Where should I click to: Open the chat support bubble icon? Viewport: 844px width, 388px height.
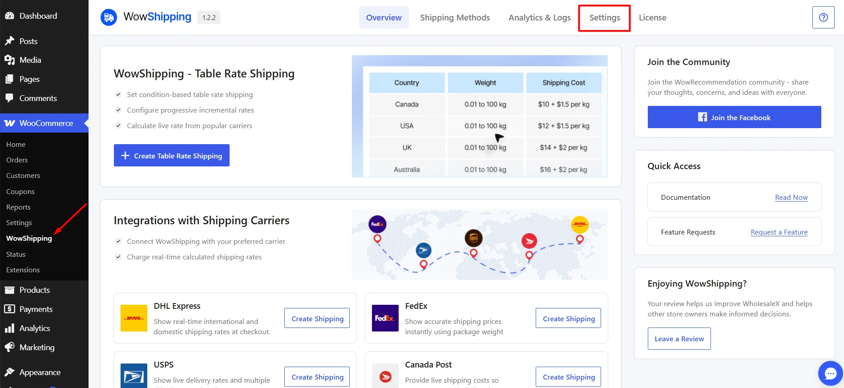pyautogui.click(x=830, y=373)
